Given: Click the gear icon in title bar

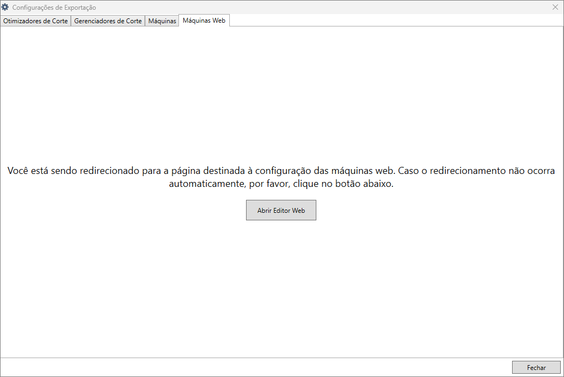Looking at the screenshot, I should 5,7.
